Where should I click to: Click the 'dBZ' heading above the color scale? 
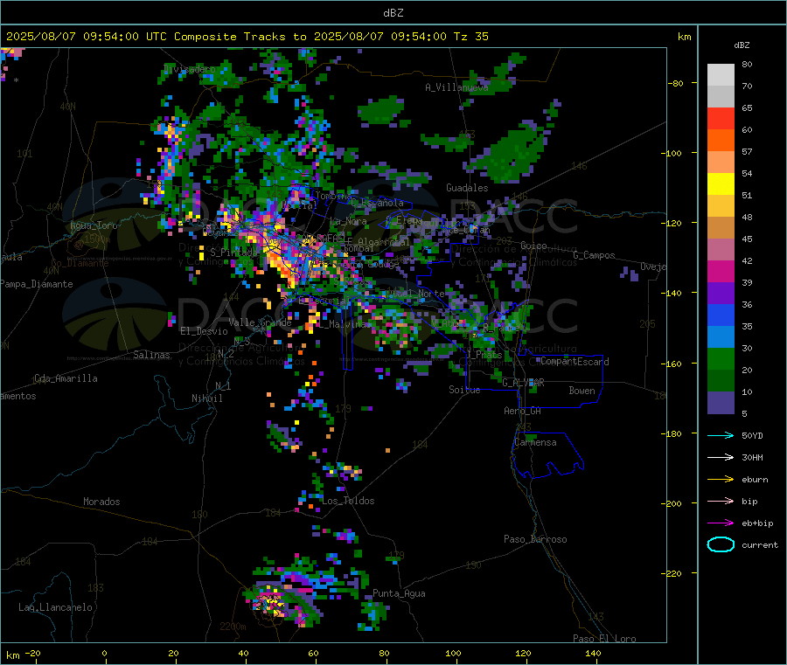tap(742, 45)
